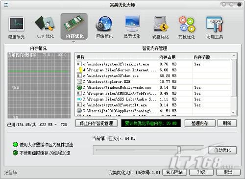The height and width of the screenshot is (179, 245).
Task: Open the 其他优化 gears icon
Action: pos(187,24)
